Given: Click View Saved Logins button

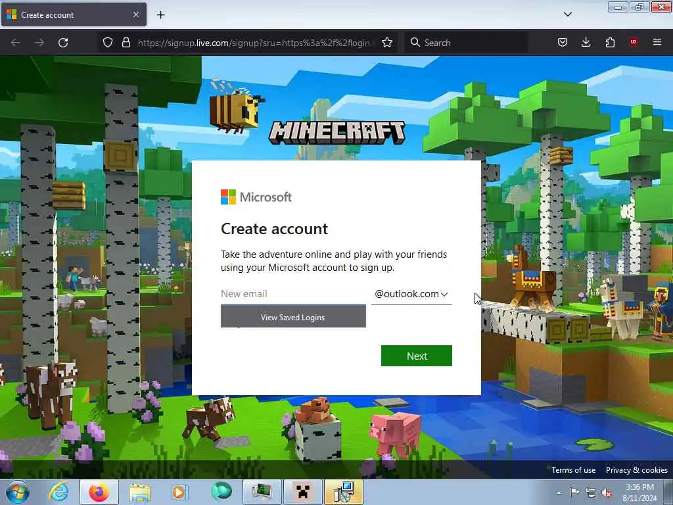Looking at the screenshot, I should click(x=293, y=316).
